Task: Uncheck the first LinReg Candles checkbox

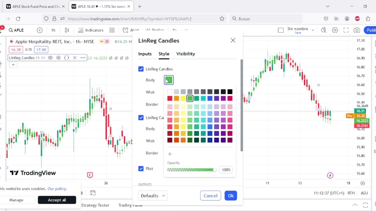Action: pos(141,69)
